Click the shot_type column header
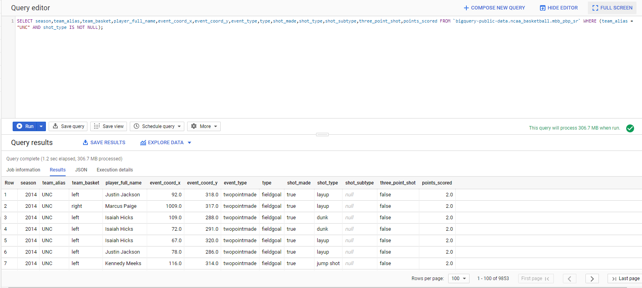 pos(328,183)
